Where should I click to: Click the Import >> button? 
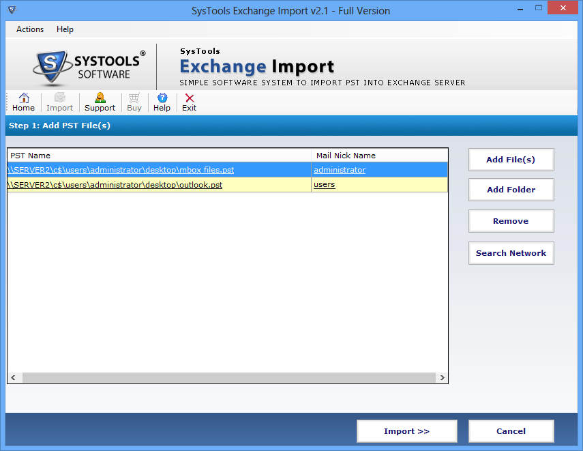click(407, 431)
